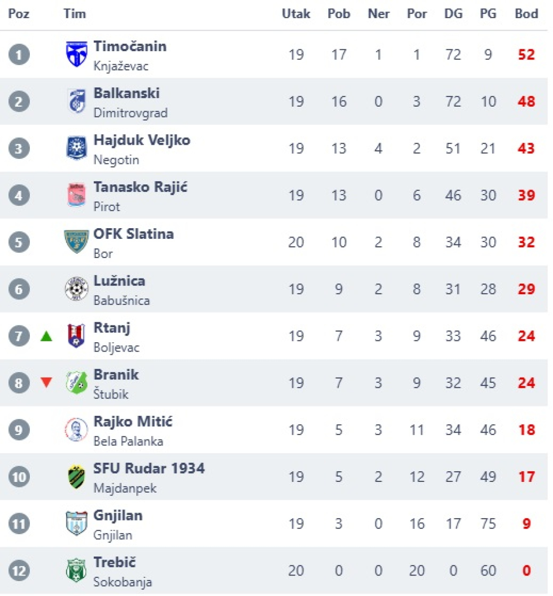Click the Branik club crest

click(76, 383)
